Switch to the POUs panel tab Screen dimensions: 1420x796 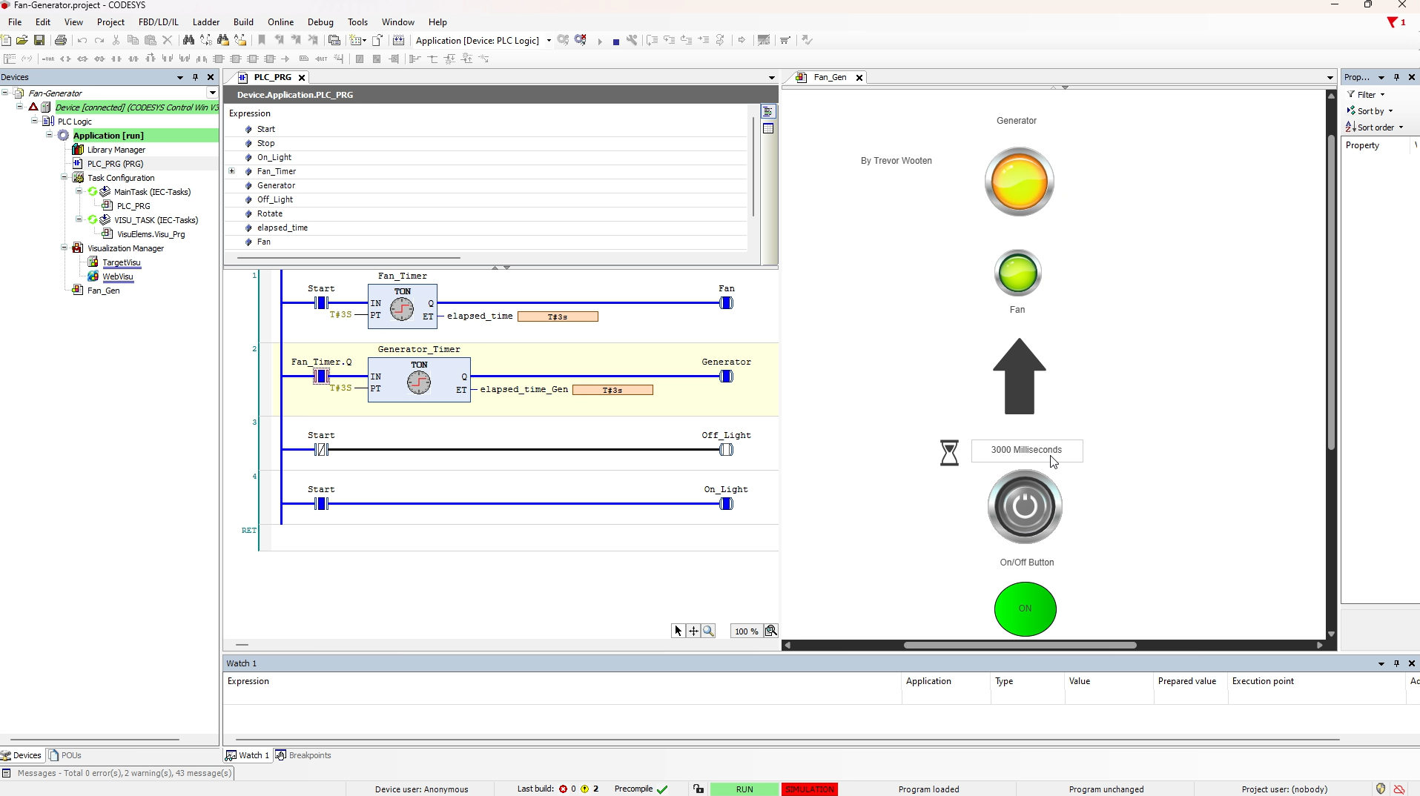click(x=65, y=755)
